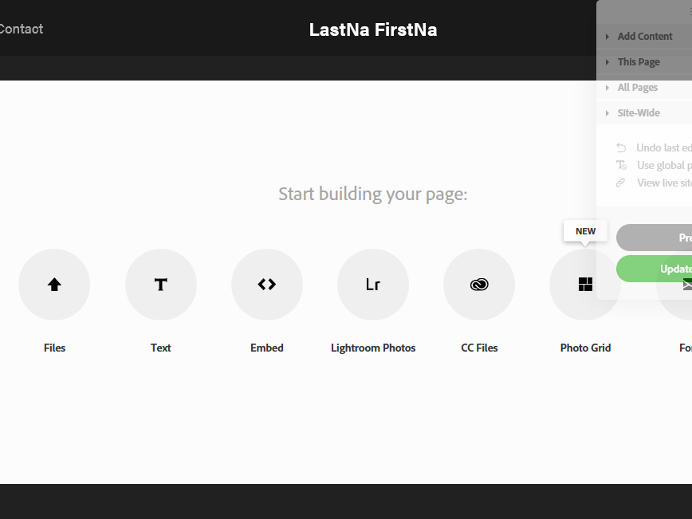The image size is (692, 519).
Task: Choose the Embed code icon
Action: point(267,285)
